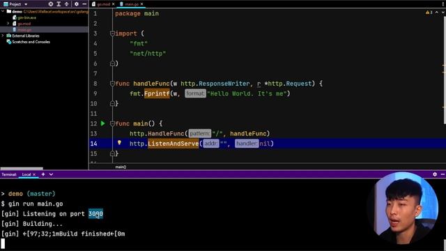446x251 pixels.
Task: Click the handler parameter hint on line 14
Action: 247,144
